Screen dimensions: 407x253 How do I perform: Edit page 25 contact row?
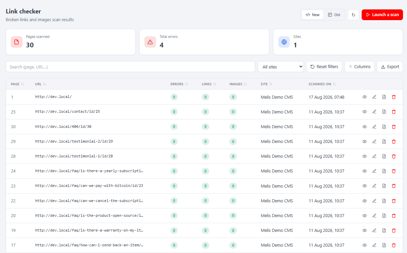click(x=374, y=112)
